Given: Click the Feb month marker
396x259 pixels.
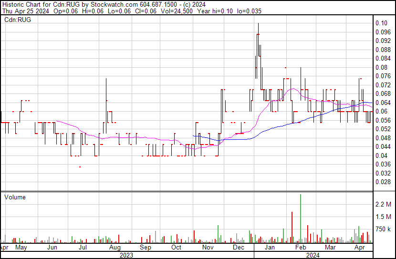Looking at the screenshot, I should pos(301,248).
